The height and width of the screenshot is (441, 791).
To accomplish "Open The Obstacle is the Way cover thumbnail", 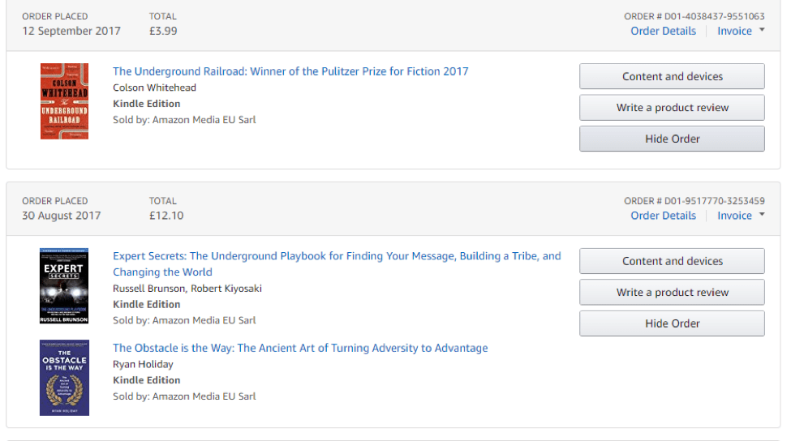I will (x=65, y=378).
